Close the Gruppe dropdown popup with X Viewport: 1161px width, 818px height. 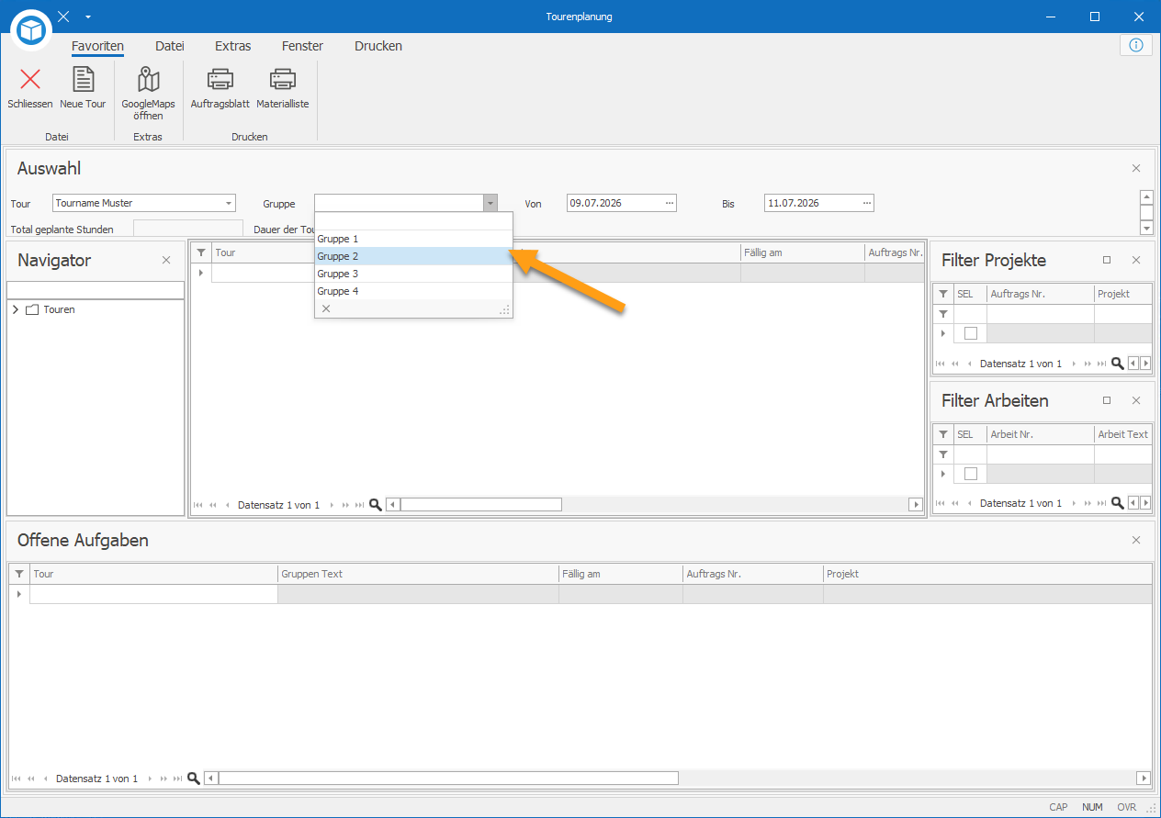click(x=325, y=309)
